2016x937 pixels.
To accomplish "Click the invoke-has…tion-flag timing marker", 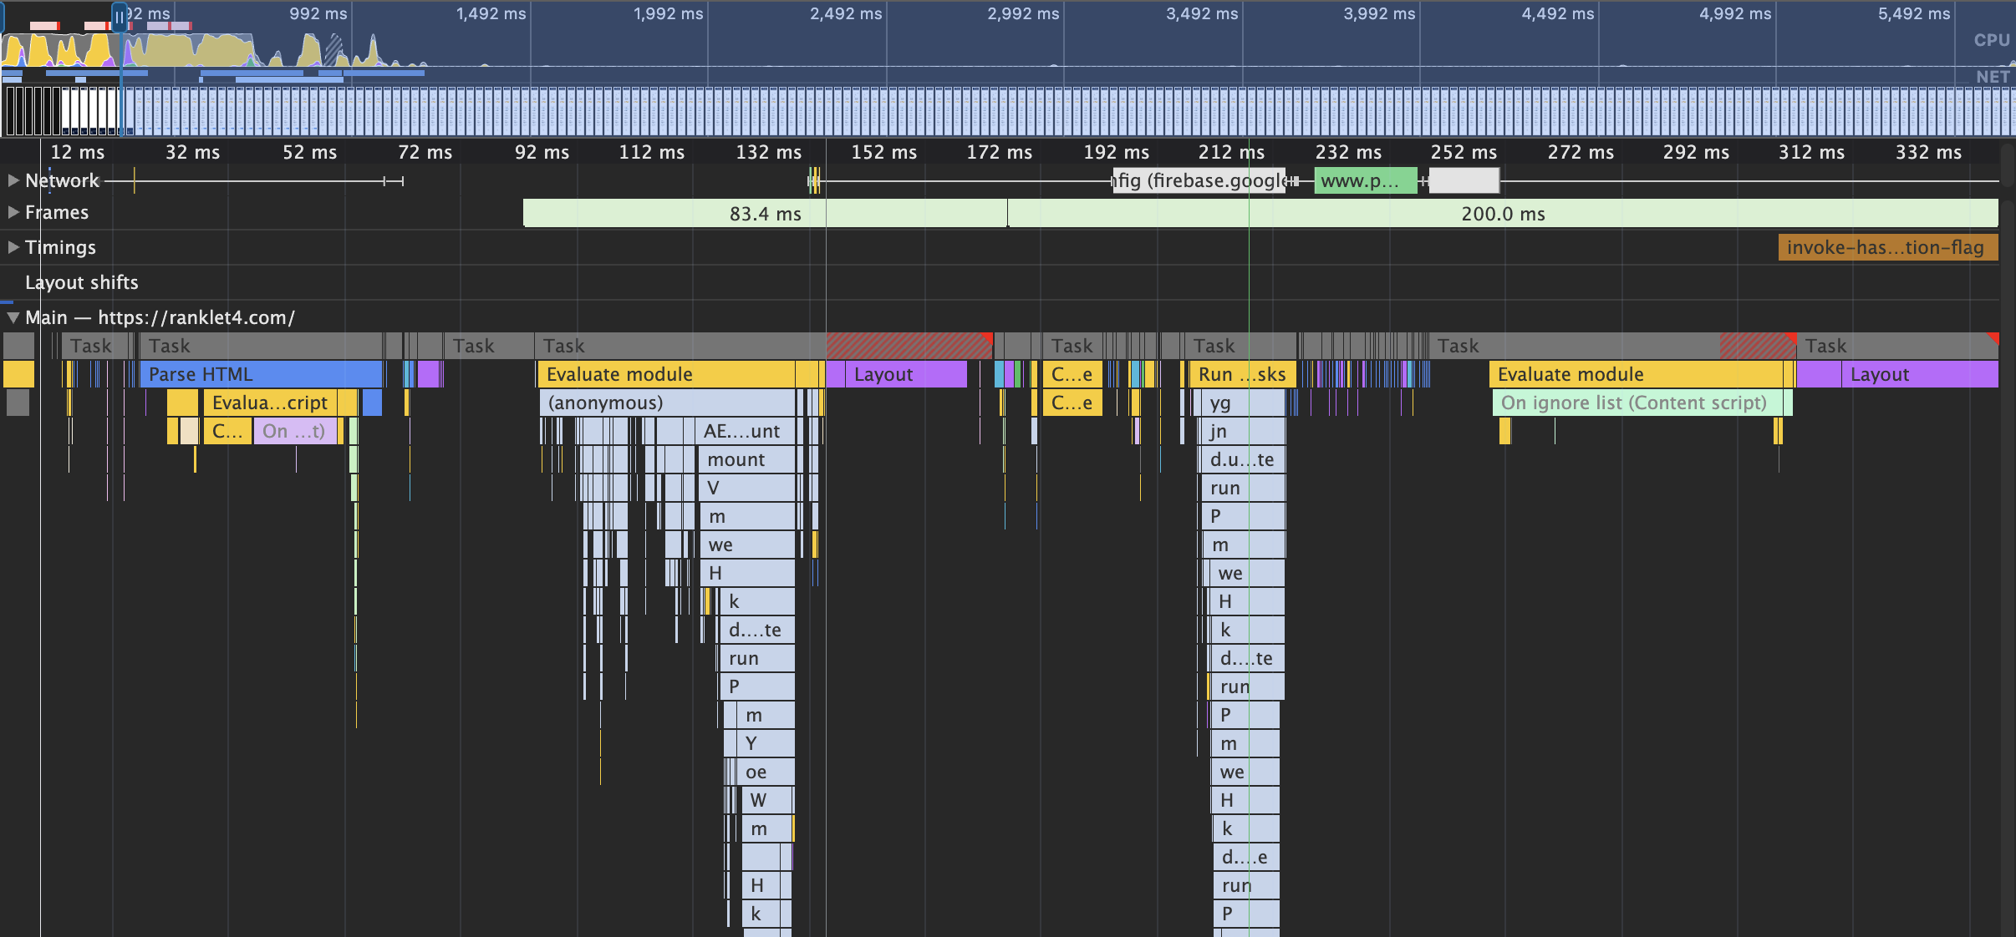I will (1886, 248).
